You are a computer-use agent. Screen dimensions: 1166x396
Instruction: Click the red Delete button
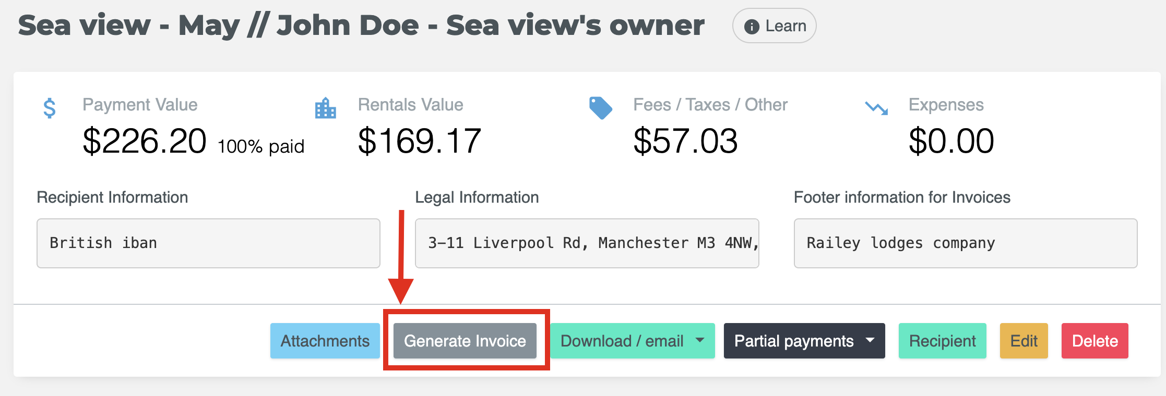1094,341
